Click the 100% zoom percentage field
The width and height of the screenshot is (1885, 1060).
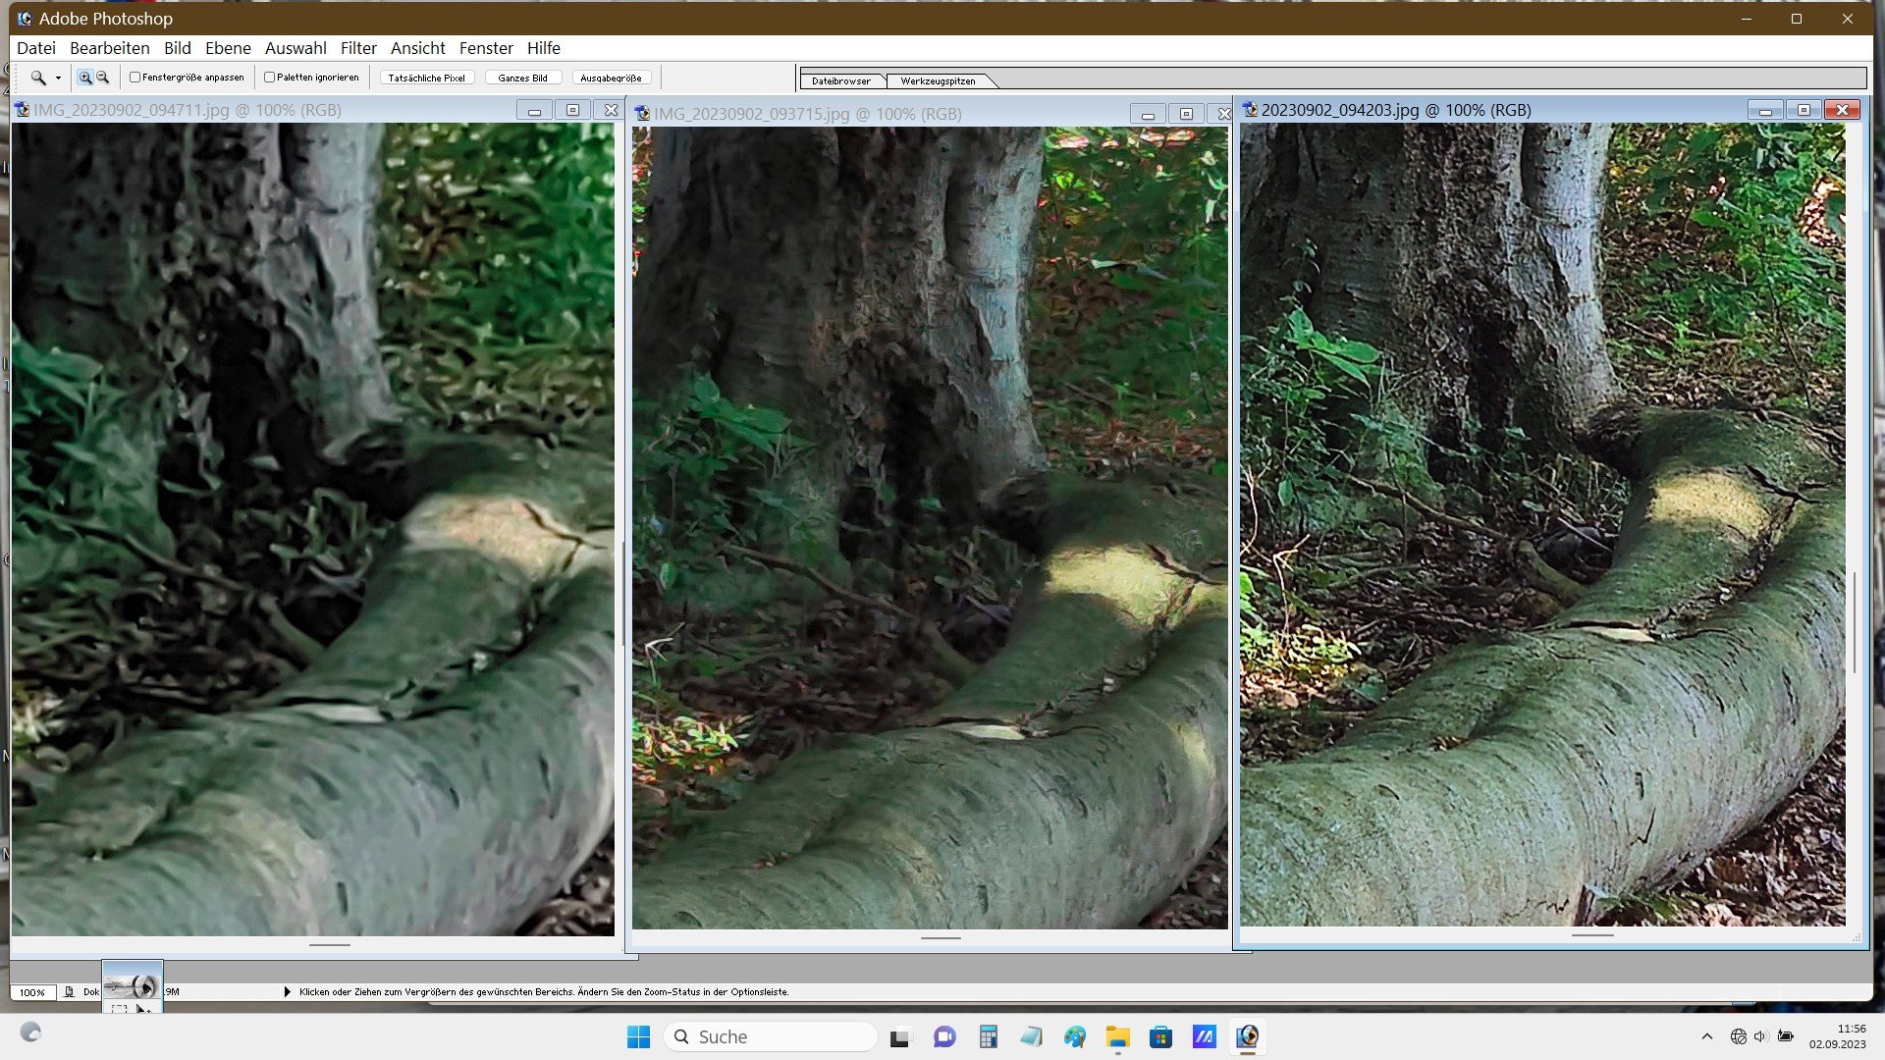pos(32,992)
